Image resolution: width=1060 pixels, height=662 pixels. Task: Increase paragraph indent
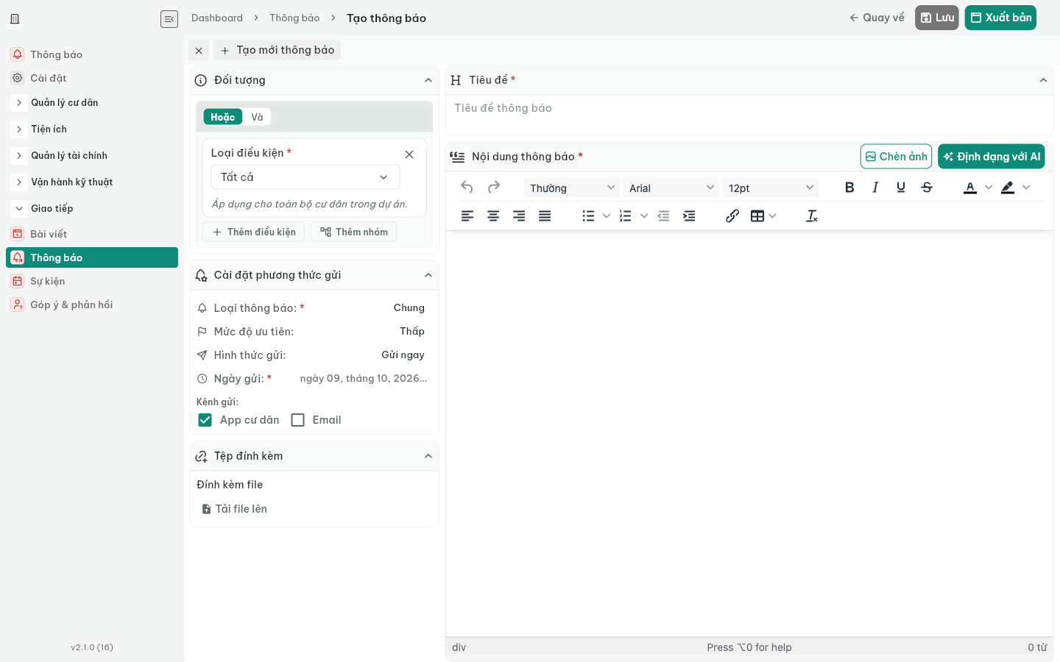(689, 216)
